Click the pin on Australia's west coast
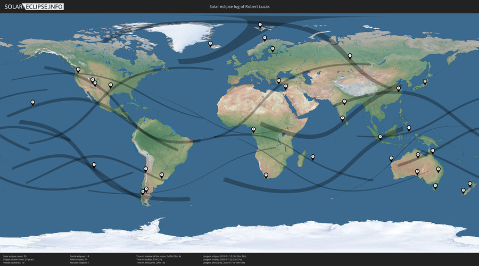Viewport: 479px width, 266px height. click(x=391, y=158)
